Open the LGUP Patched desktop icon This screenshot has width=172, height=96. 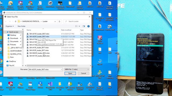pyautogui.click(x=100, y=40)
